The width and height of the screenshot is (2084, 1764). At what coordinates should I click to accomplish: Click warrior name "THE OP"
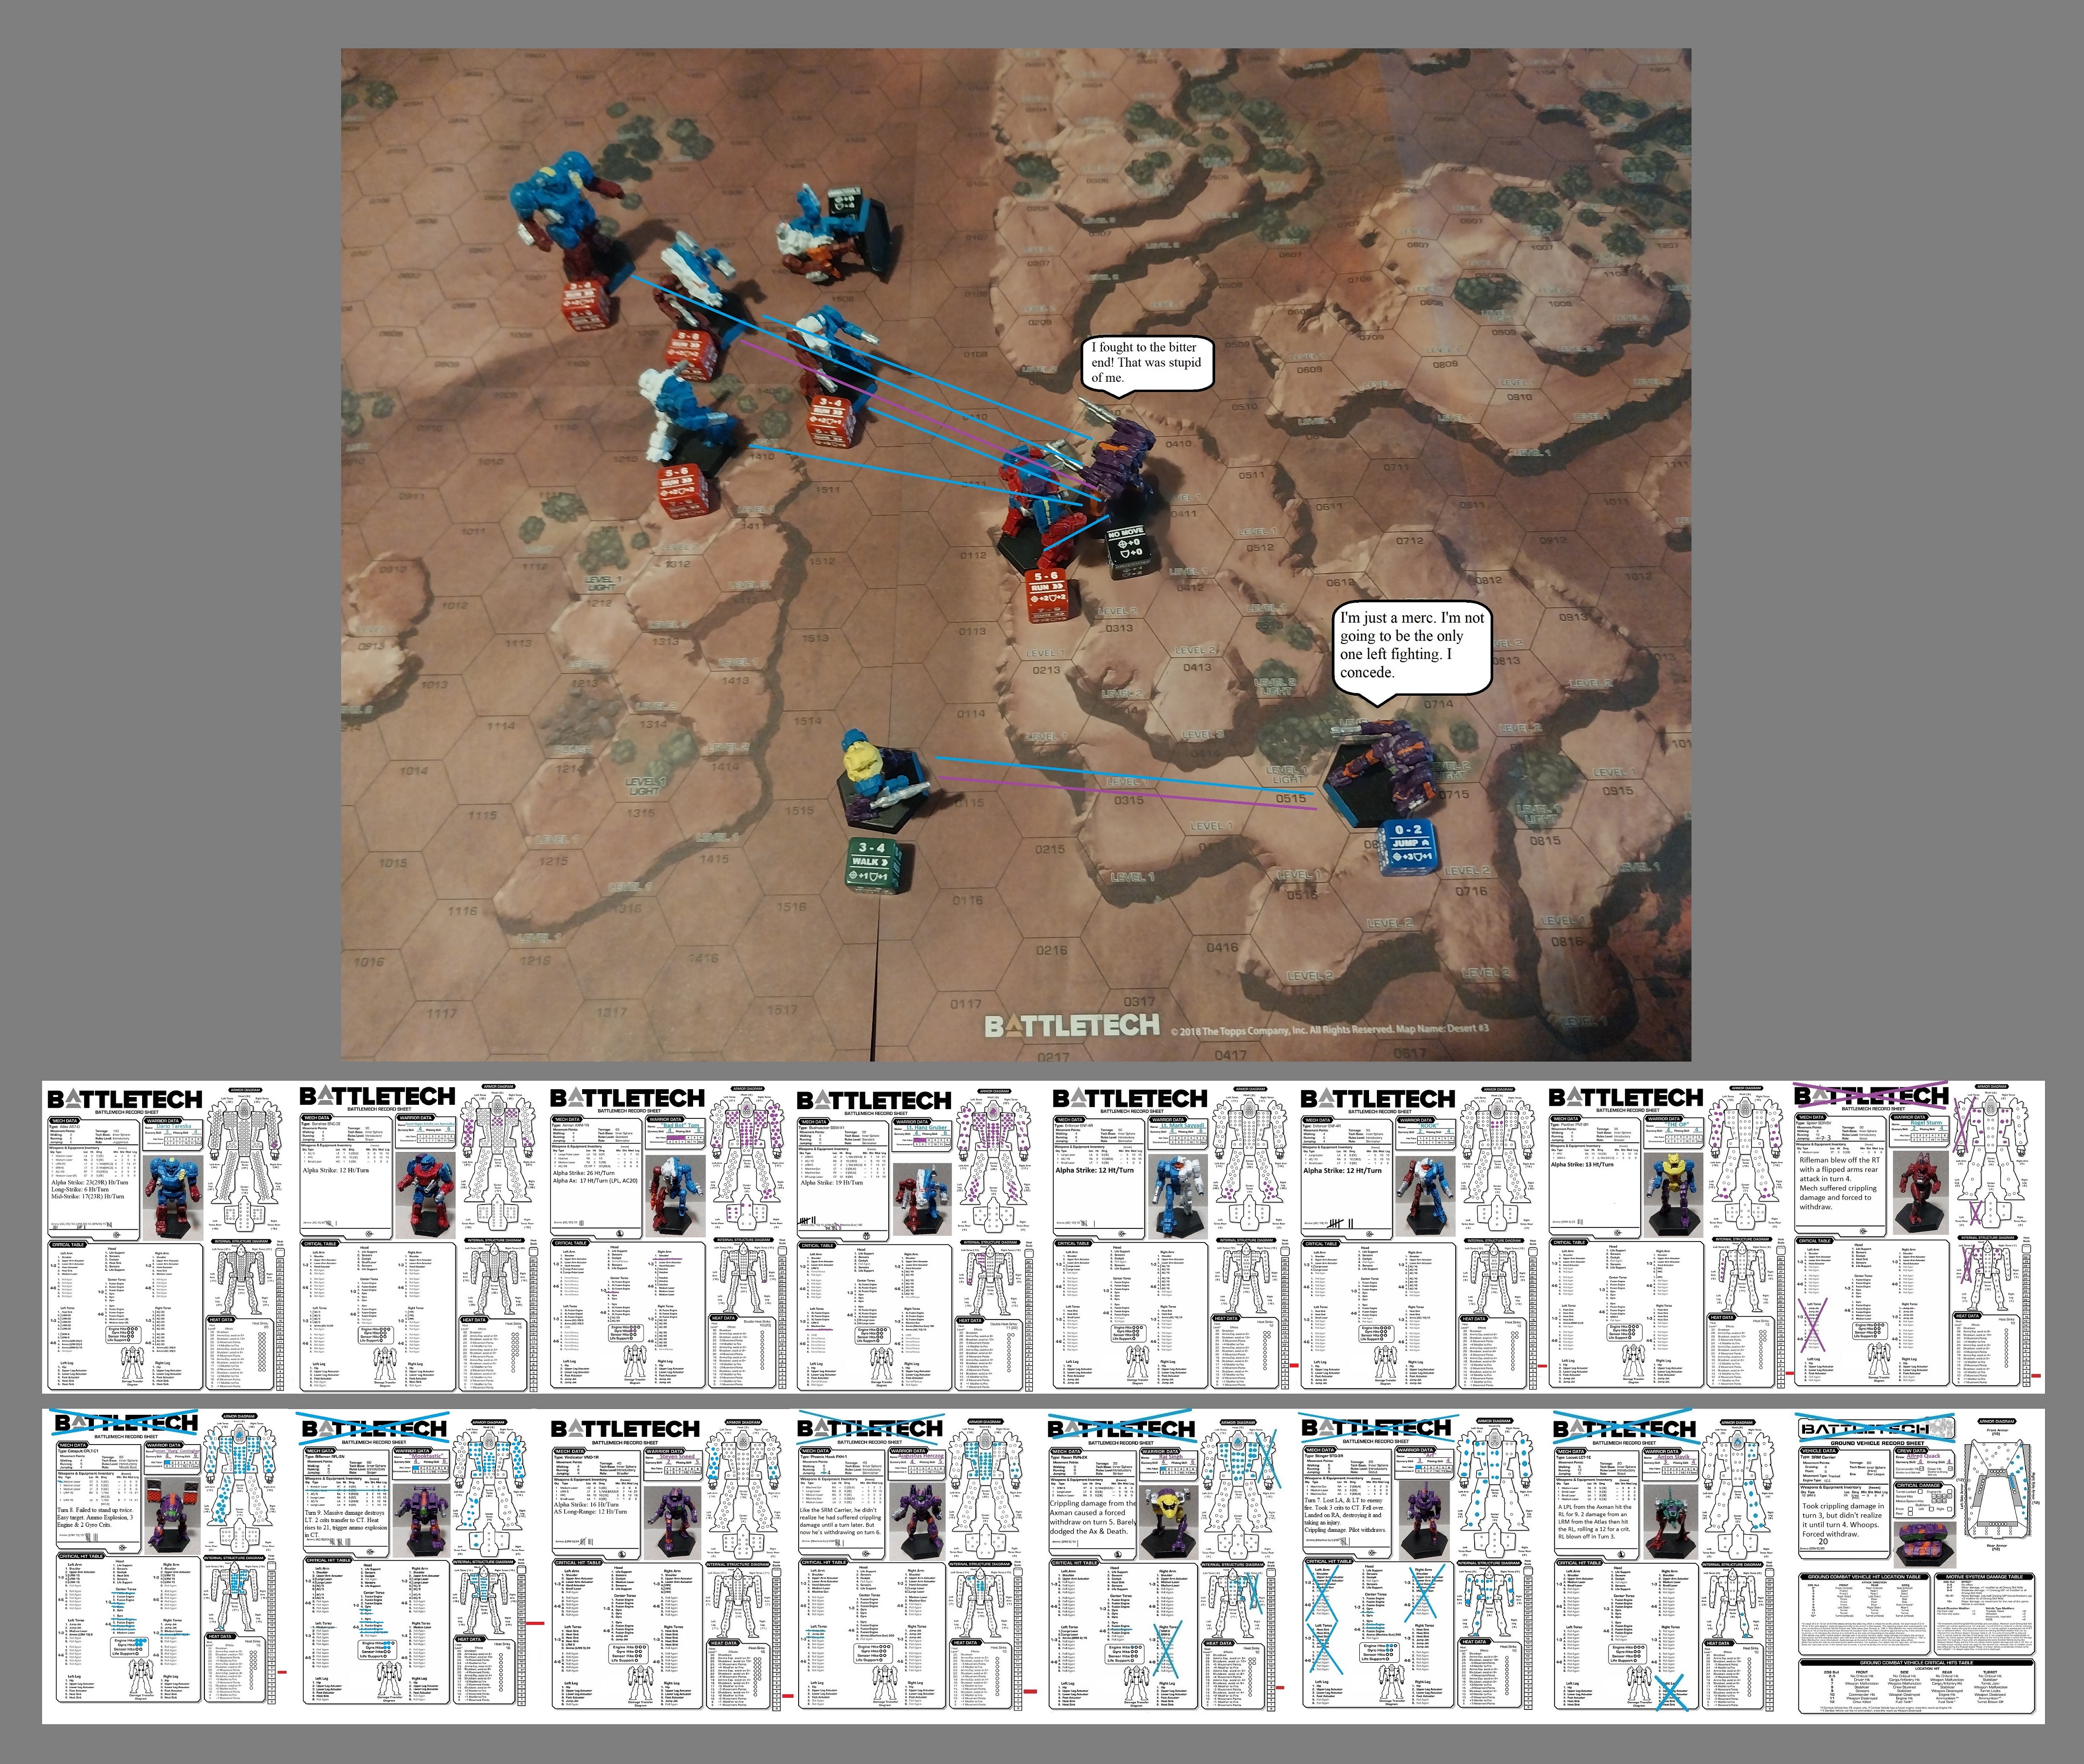point(1676,1125)
